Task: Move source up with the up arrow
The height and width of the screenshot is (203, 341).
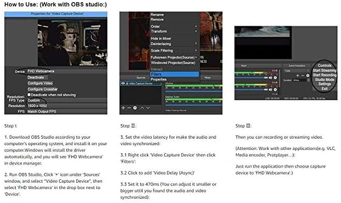Action: (142, 108)
